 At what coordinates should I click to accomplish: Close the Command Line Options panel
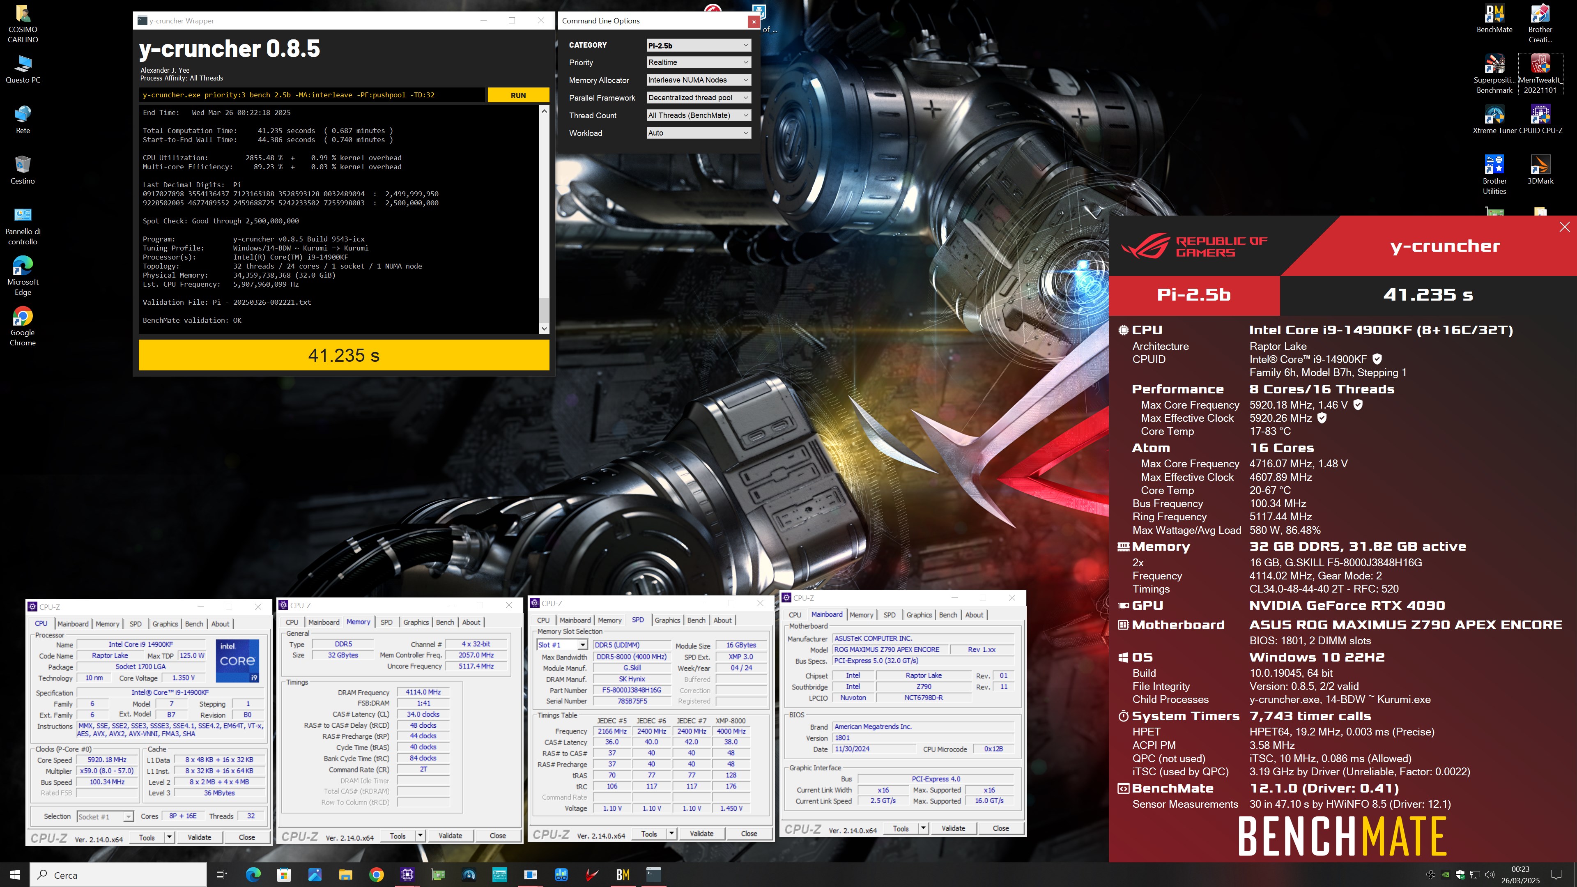click(754, 21)
